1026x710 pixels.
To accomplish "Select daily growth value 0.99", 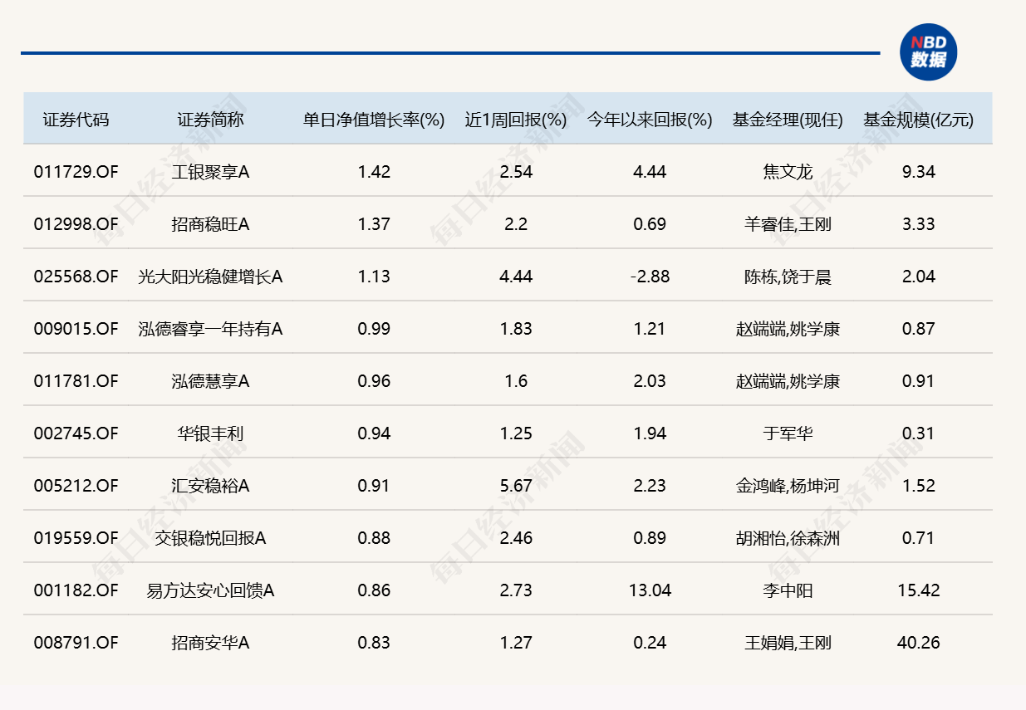I will pos(374,329).
